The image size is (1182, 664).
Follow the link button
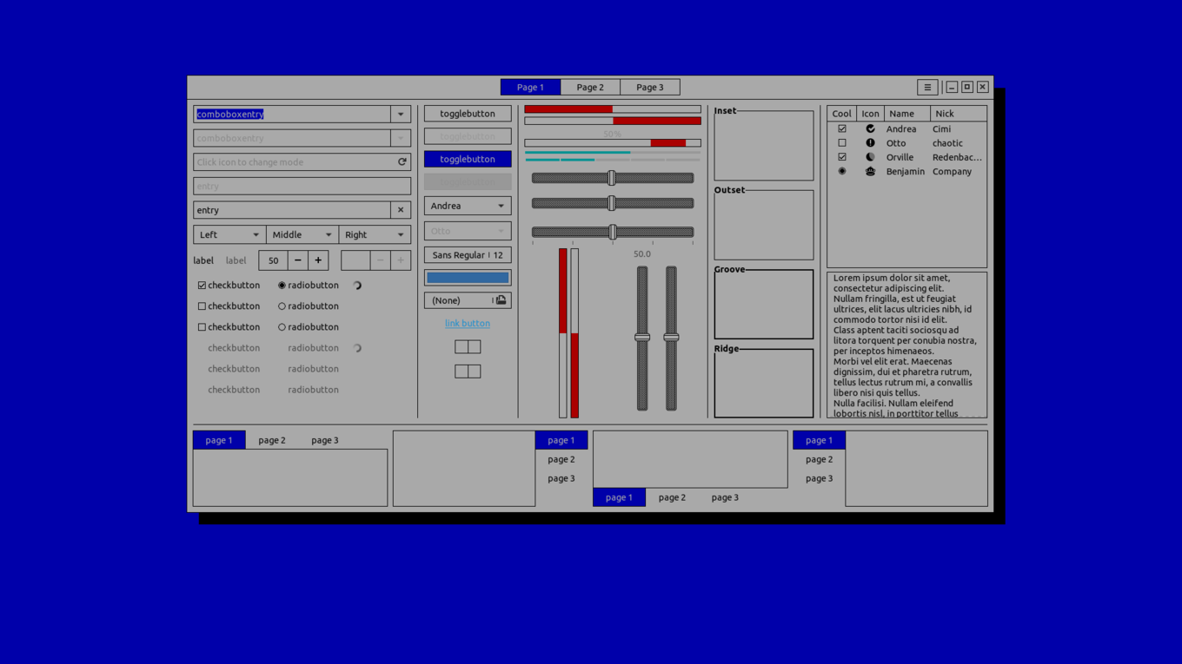468,323
